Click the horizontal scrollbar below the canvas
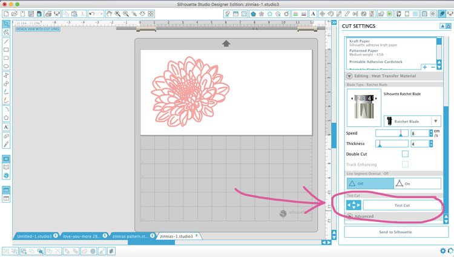Viewport: 454px width, 257px height. pos(151,242)
